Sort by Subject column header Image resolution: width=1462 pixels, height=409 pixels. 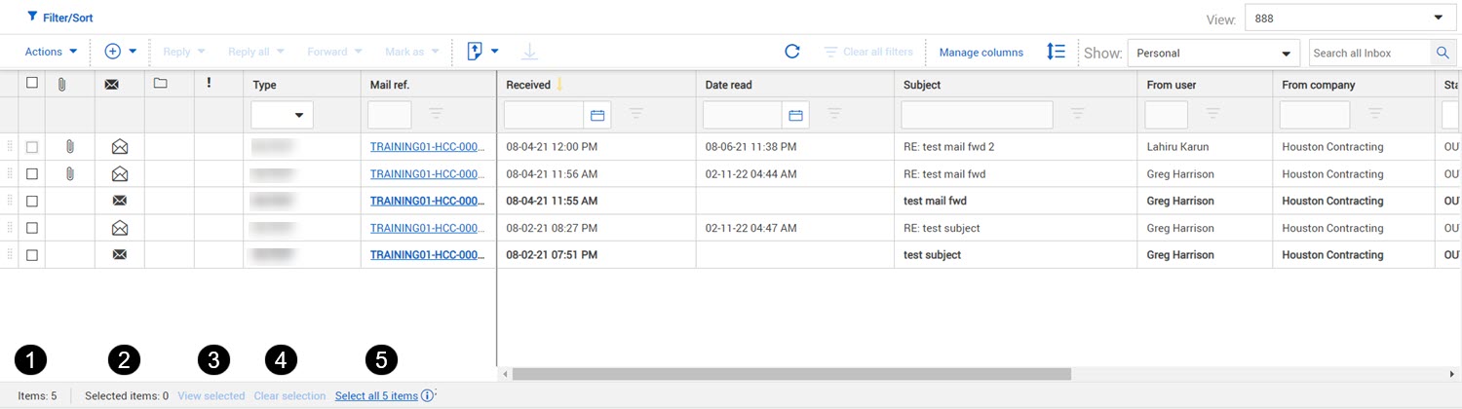922,85
